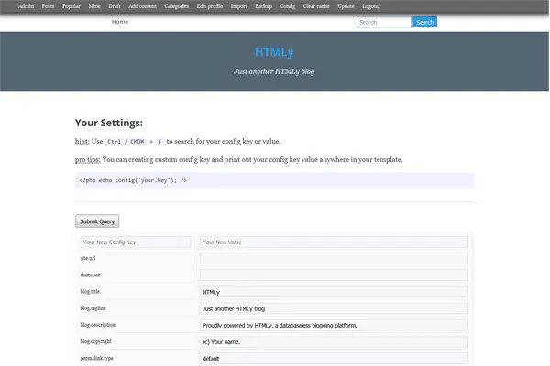Image resolution: width=550 pixels, height=366 pixels.
Task: Focus the Search text box
Action: coord(383,22)
